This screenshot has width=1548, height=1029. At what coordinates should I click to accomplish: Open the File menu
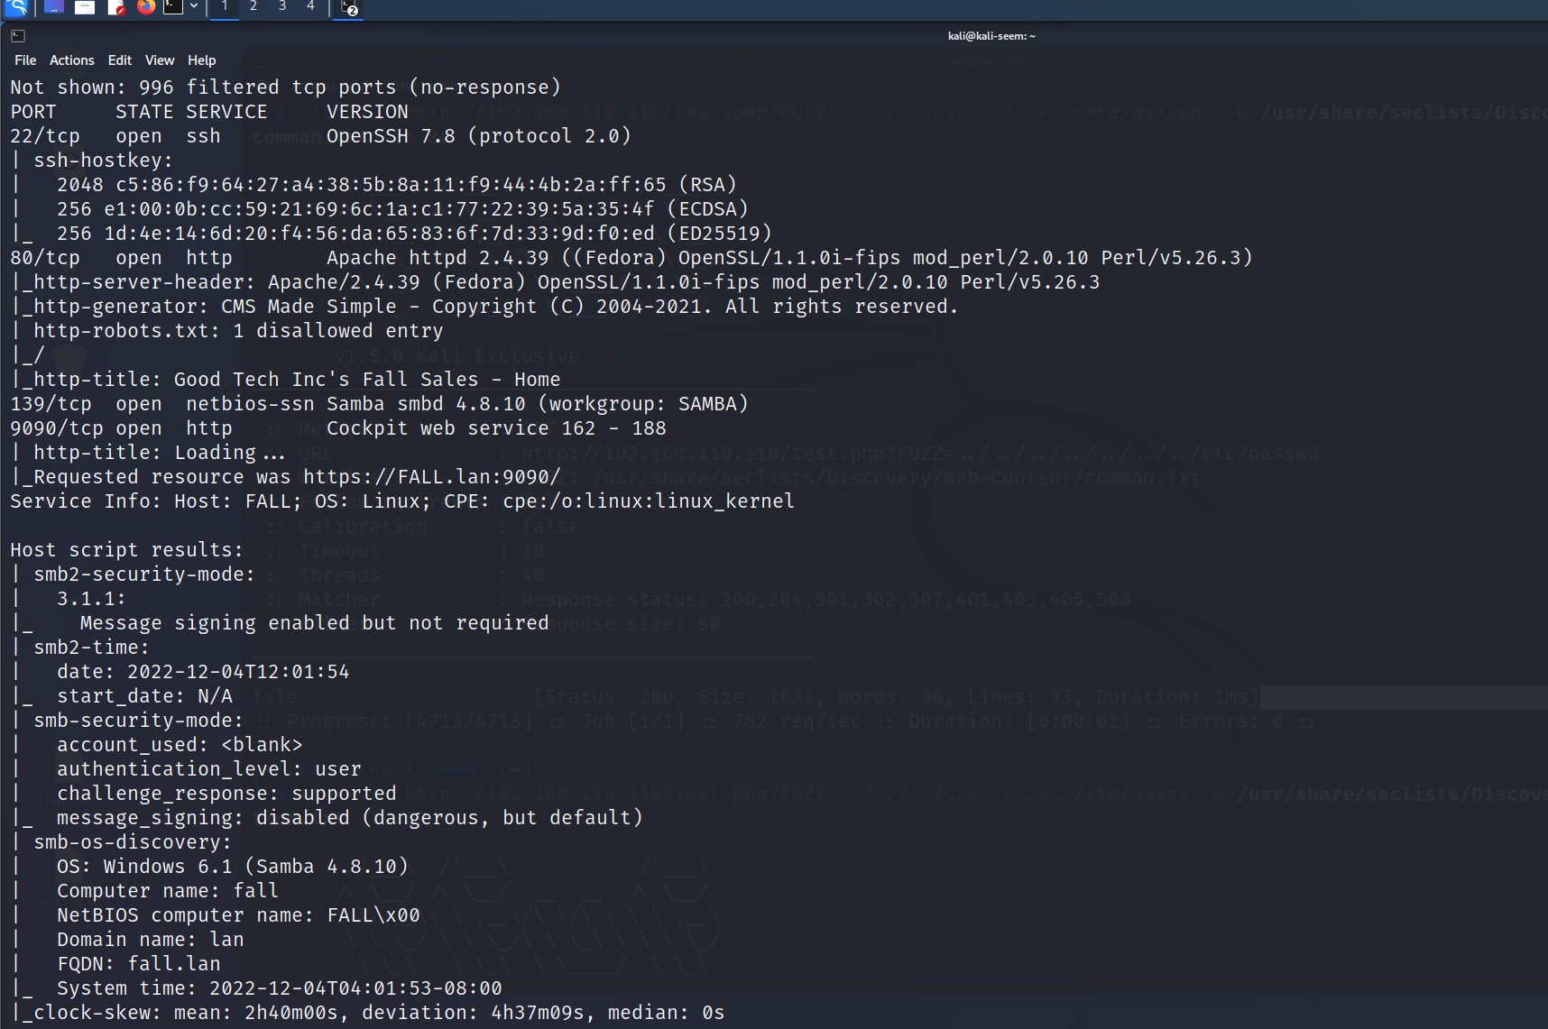pos(25,60)
